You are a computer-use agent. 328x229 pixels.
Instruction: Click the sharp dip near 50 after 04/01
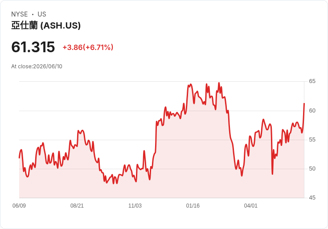pyautogui.click(x=272, y=174)
